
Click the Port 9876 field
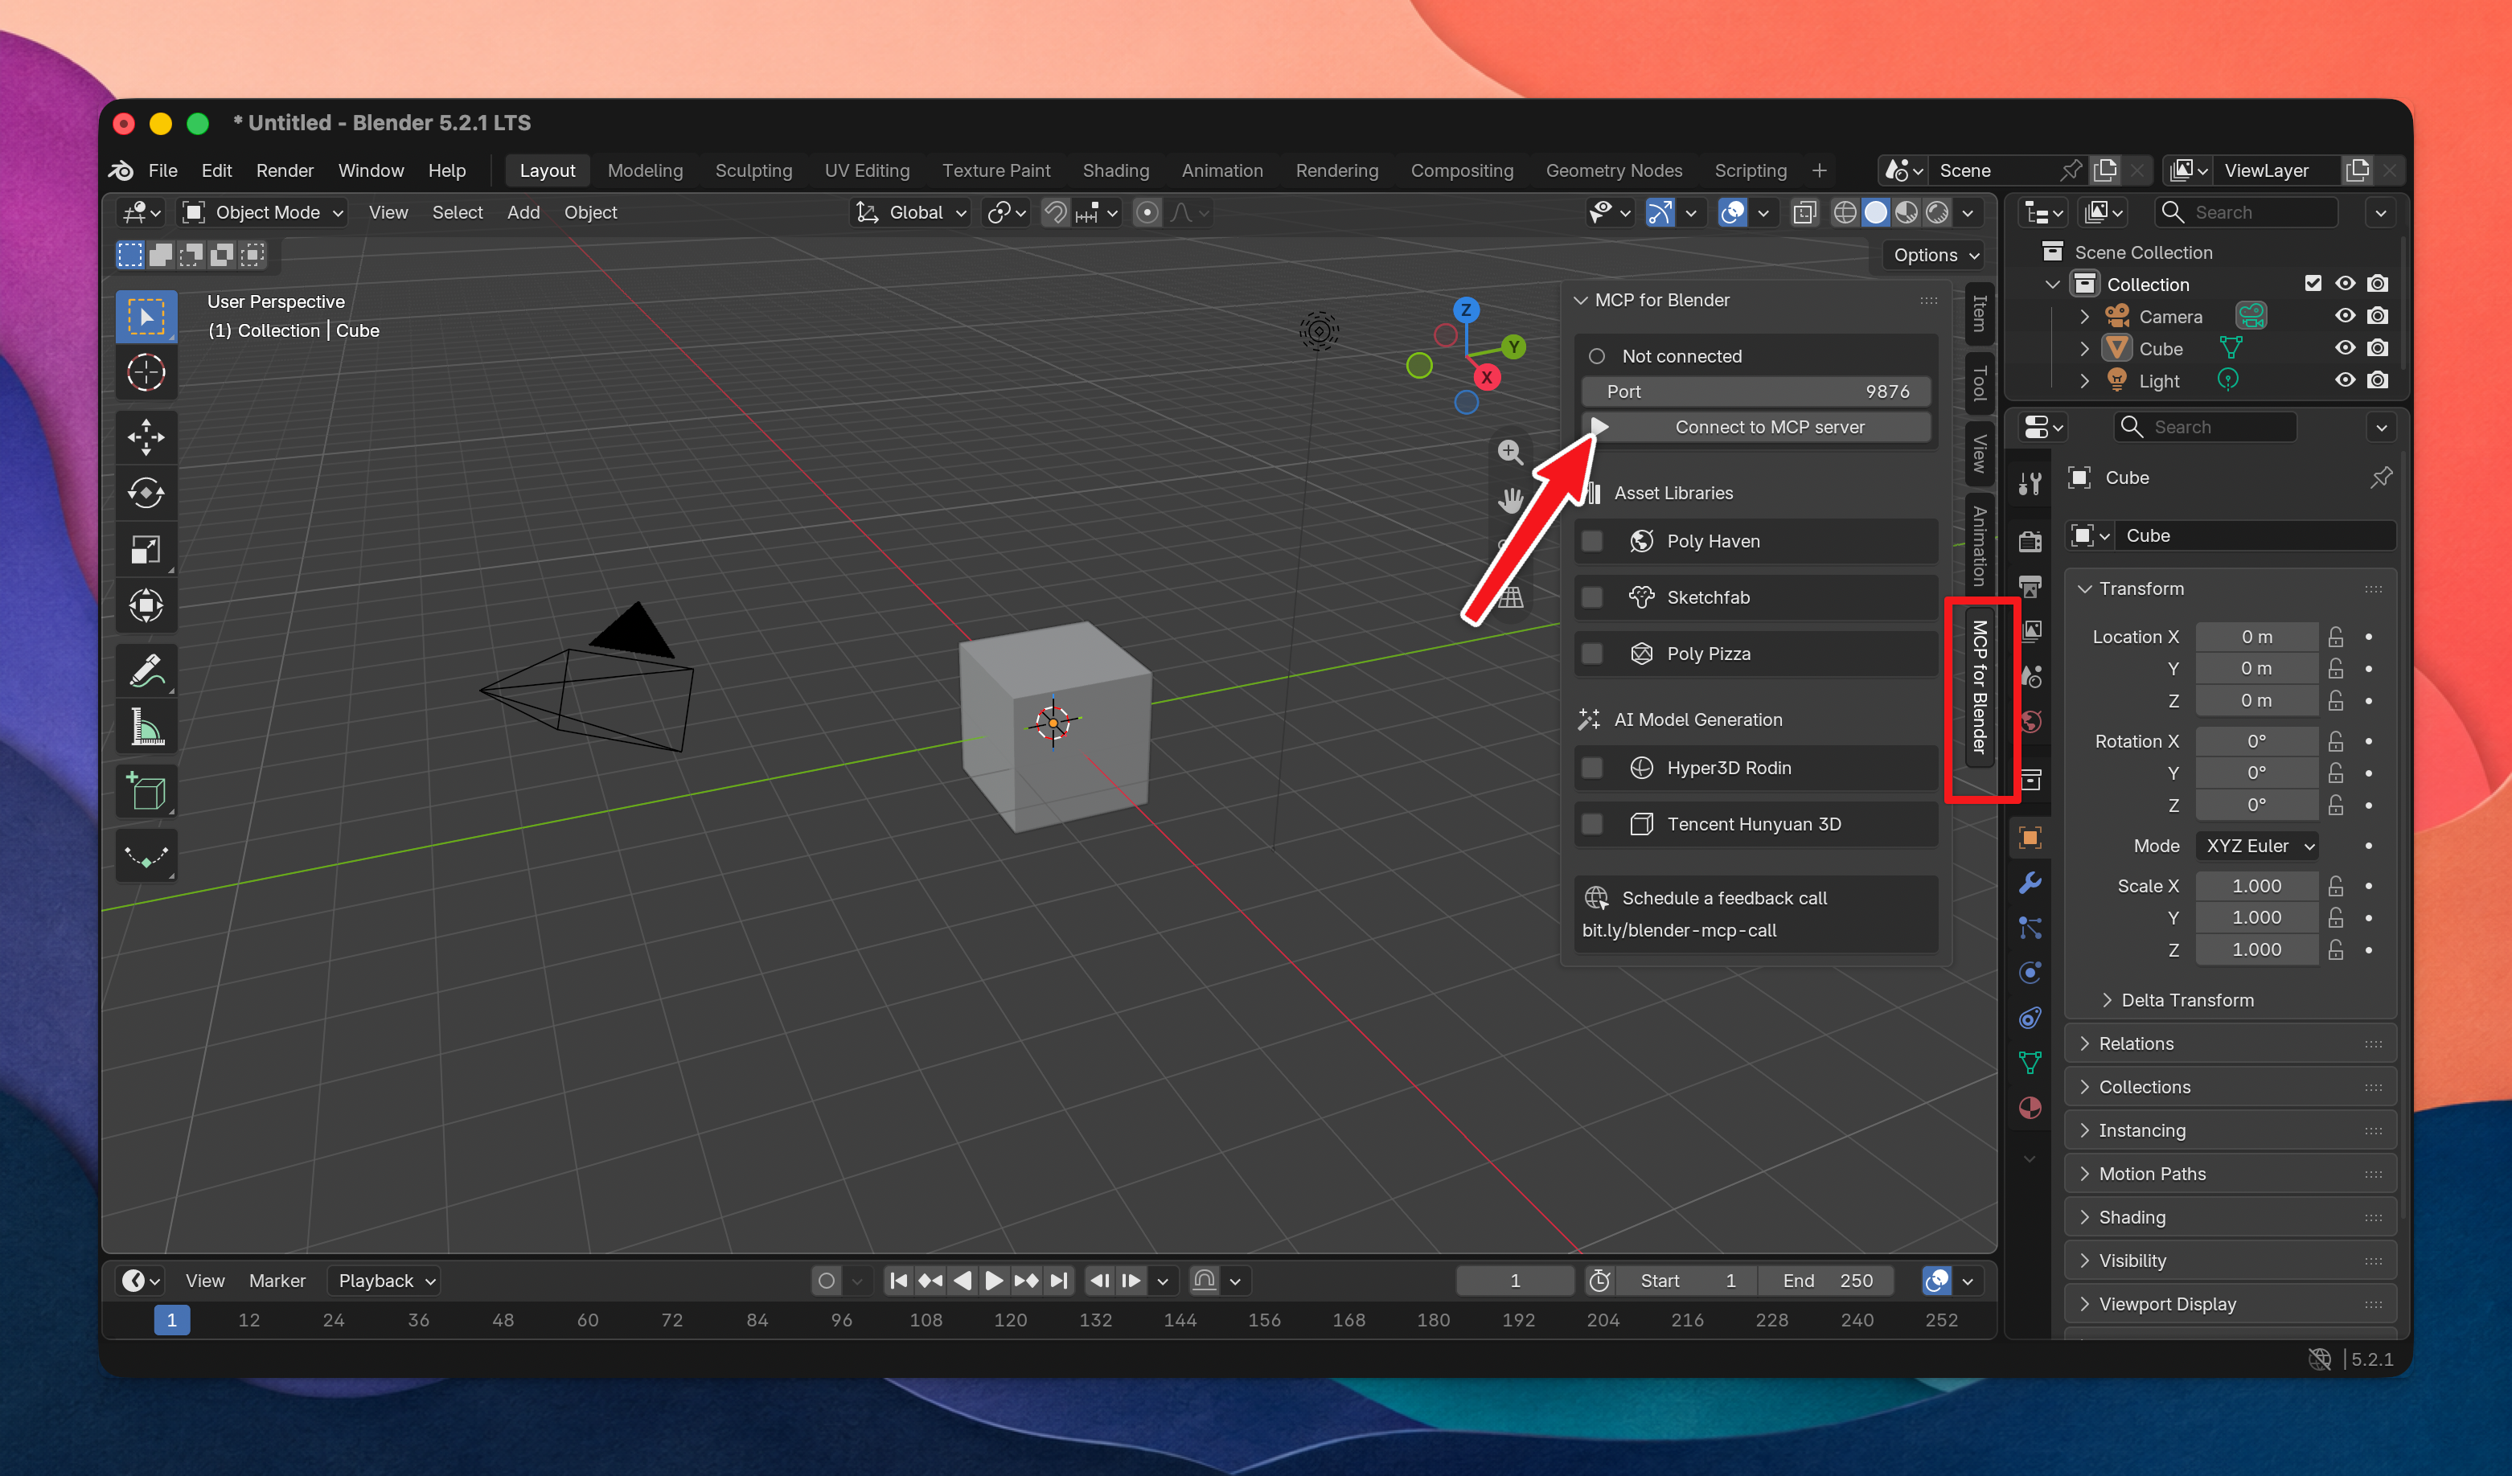pos(1756,392)
